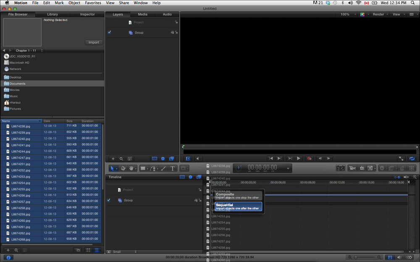The width and height of the screenshot is (420, 262).
Task: Toggle the lock on Group layer
Action: pyautogui.click(x=176, y=32)
